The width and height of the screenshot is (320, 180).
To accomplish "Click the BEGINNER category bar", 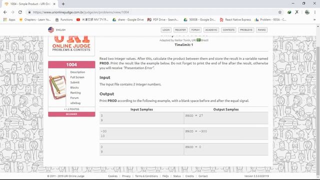I will click(x=71, y=114).
